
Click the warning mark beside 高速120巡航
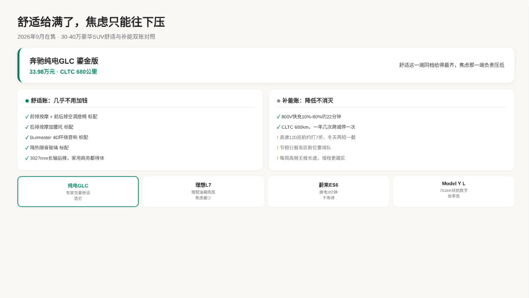278,137
